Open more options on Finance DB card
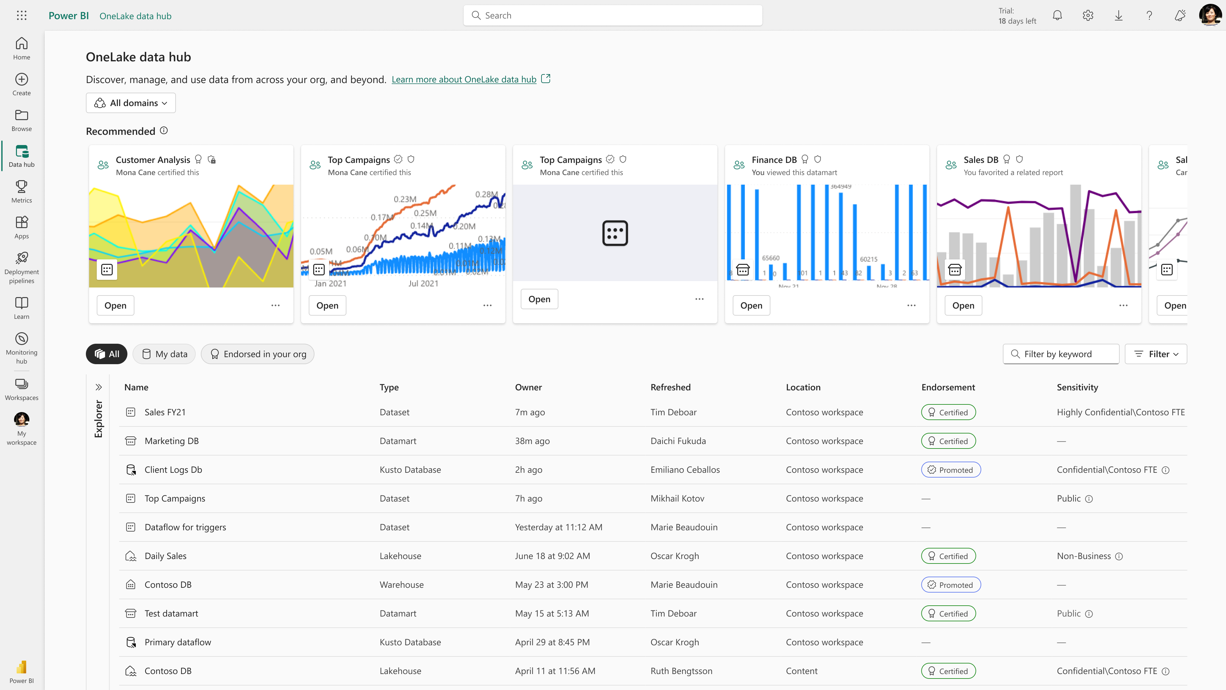This screenshot has height=690, width=1226. 911,305
